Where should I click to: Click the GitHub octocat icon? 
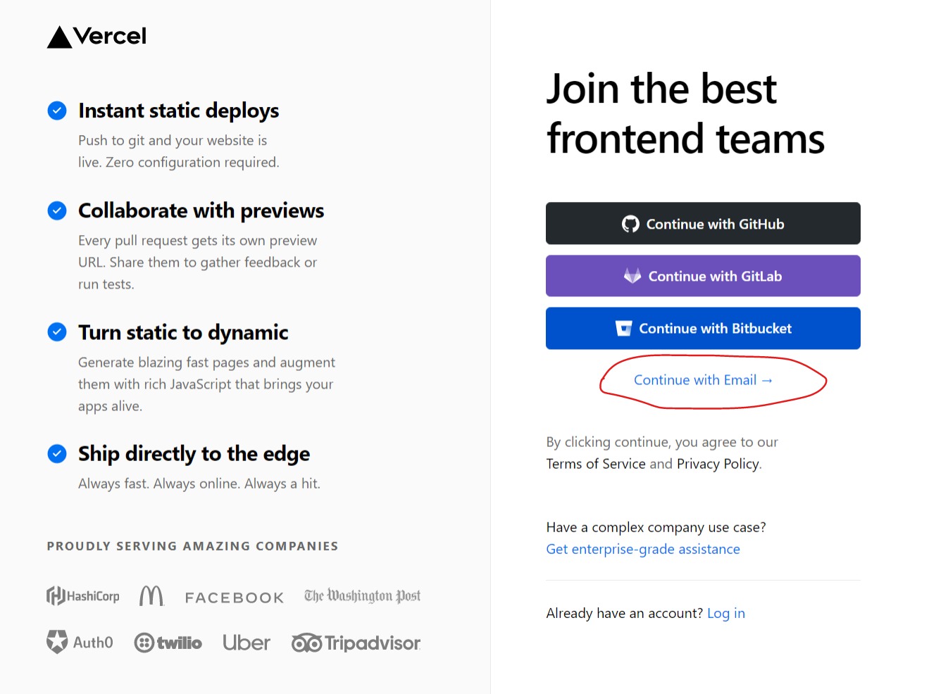[630, 224]
